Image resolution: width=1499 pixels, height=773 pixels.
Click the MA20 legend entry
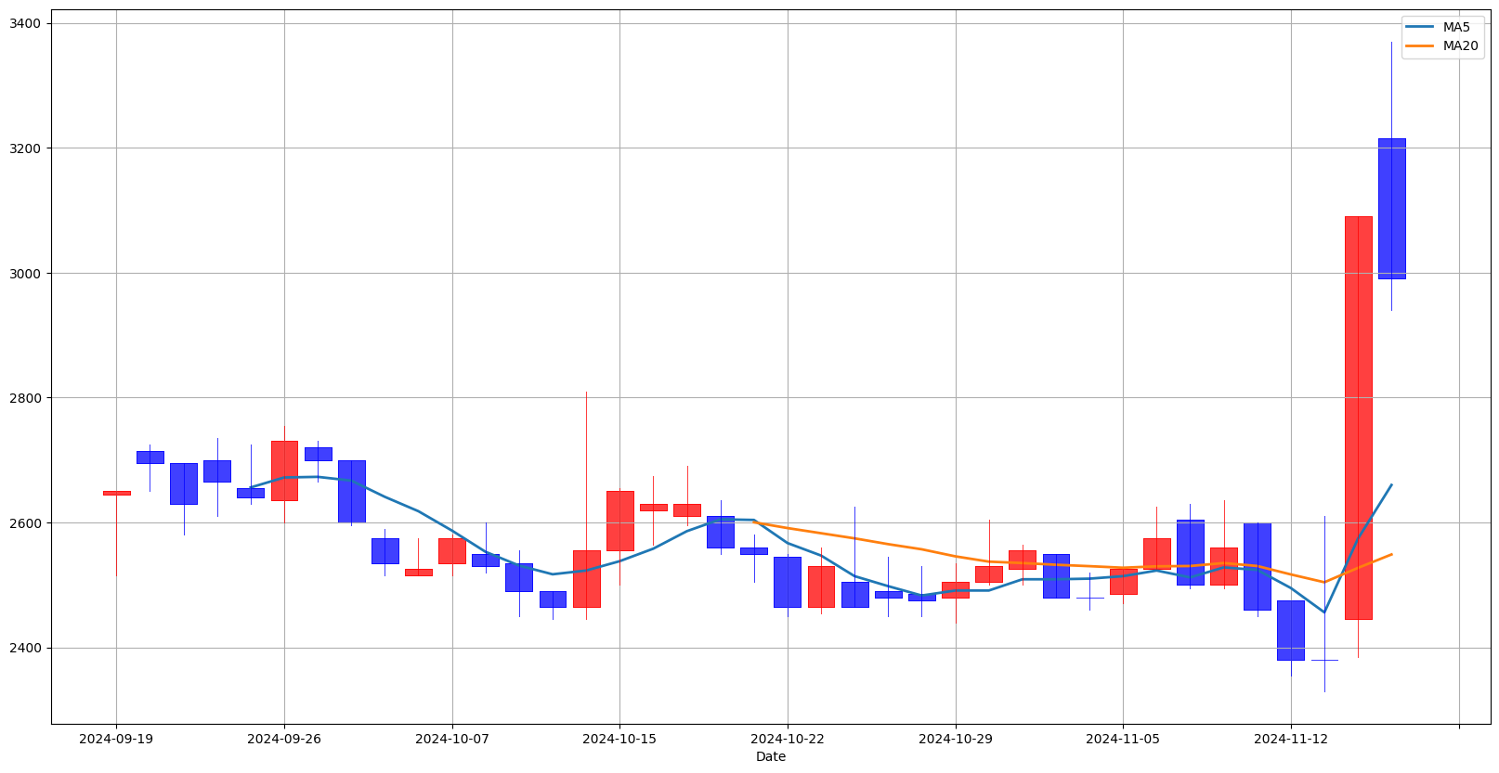[1444, 45]
